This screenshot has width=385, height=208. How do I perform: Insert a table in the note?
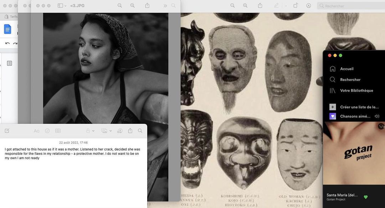coord(58,131)
